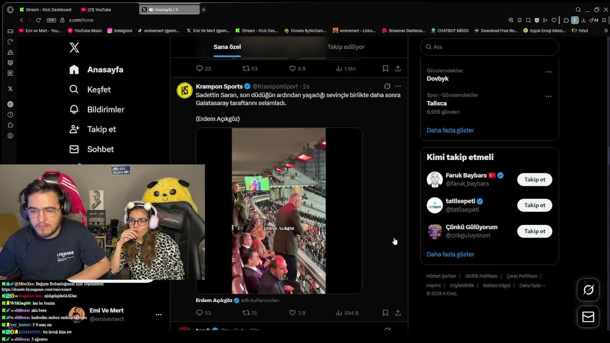Open Krampon Sports profile avatar
The width and height of the screenshot is (610, 343).
click(x=184, y=90)
